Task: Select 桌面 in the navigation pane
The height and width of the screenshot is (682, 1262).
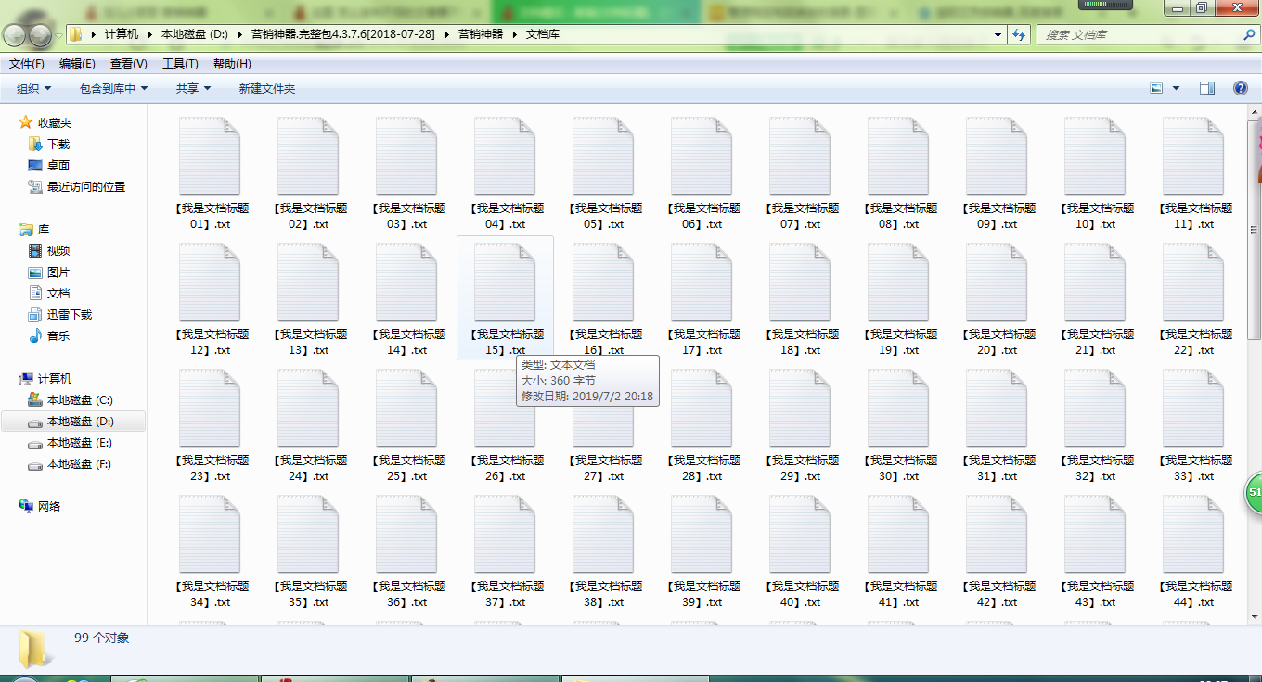Action: coord(58,165)
